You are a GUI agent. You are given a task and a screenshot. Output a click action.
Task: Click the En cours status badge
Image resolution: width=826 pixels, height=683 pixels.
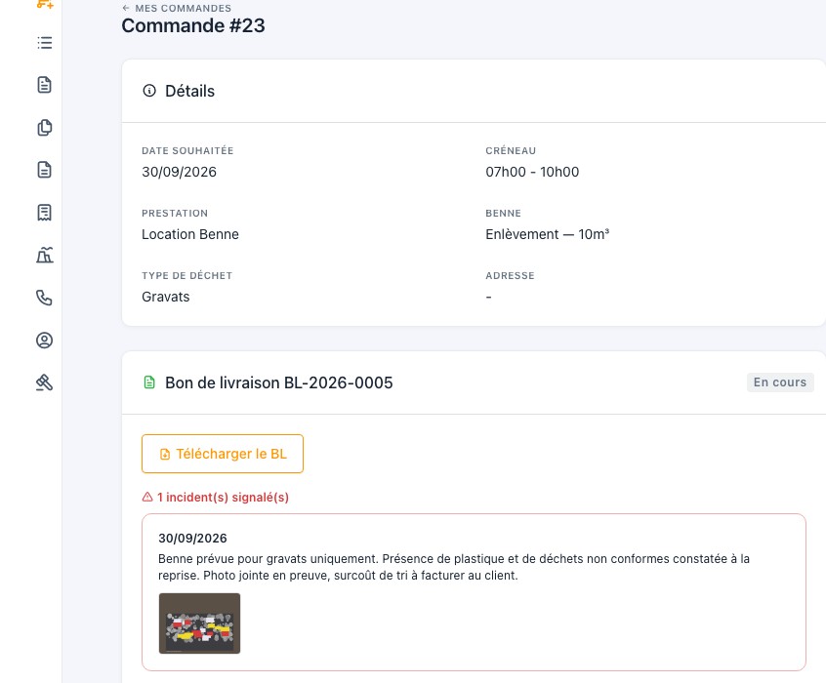[780, 382]
